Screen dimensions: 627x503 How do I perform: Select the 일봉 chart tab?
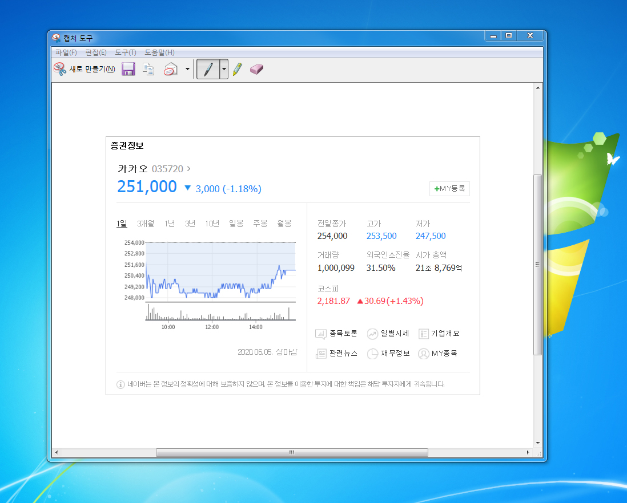coord(236,224)
